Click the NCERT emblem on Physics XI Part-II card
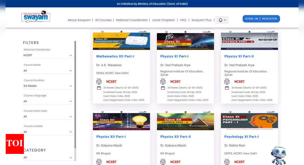Viewport: 304px width, 165px height. 227,82
